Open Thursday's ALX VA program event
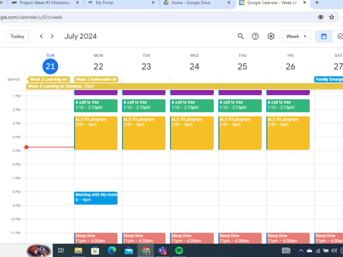This screenshot has height=257, width=343. click(240, 133)
